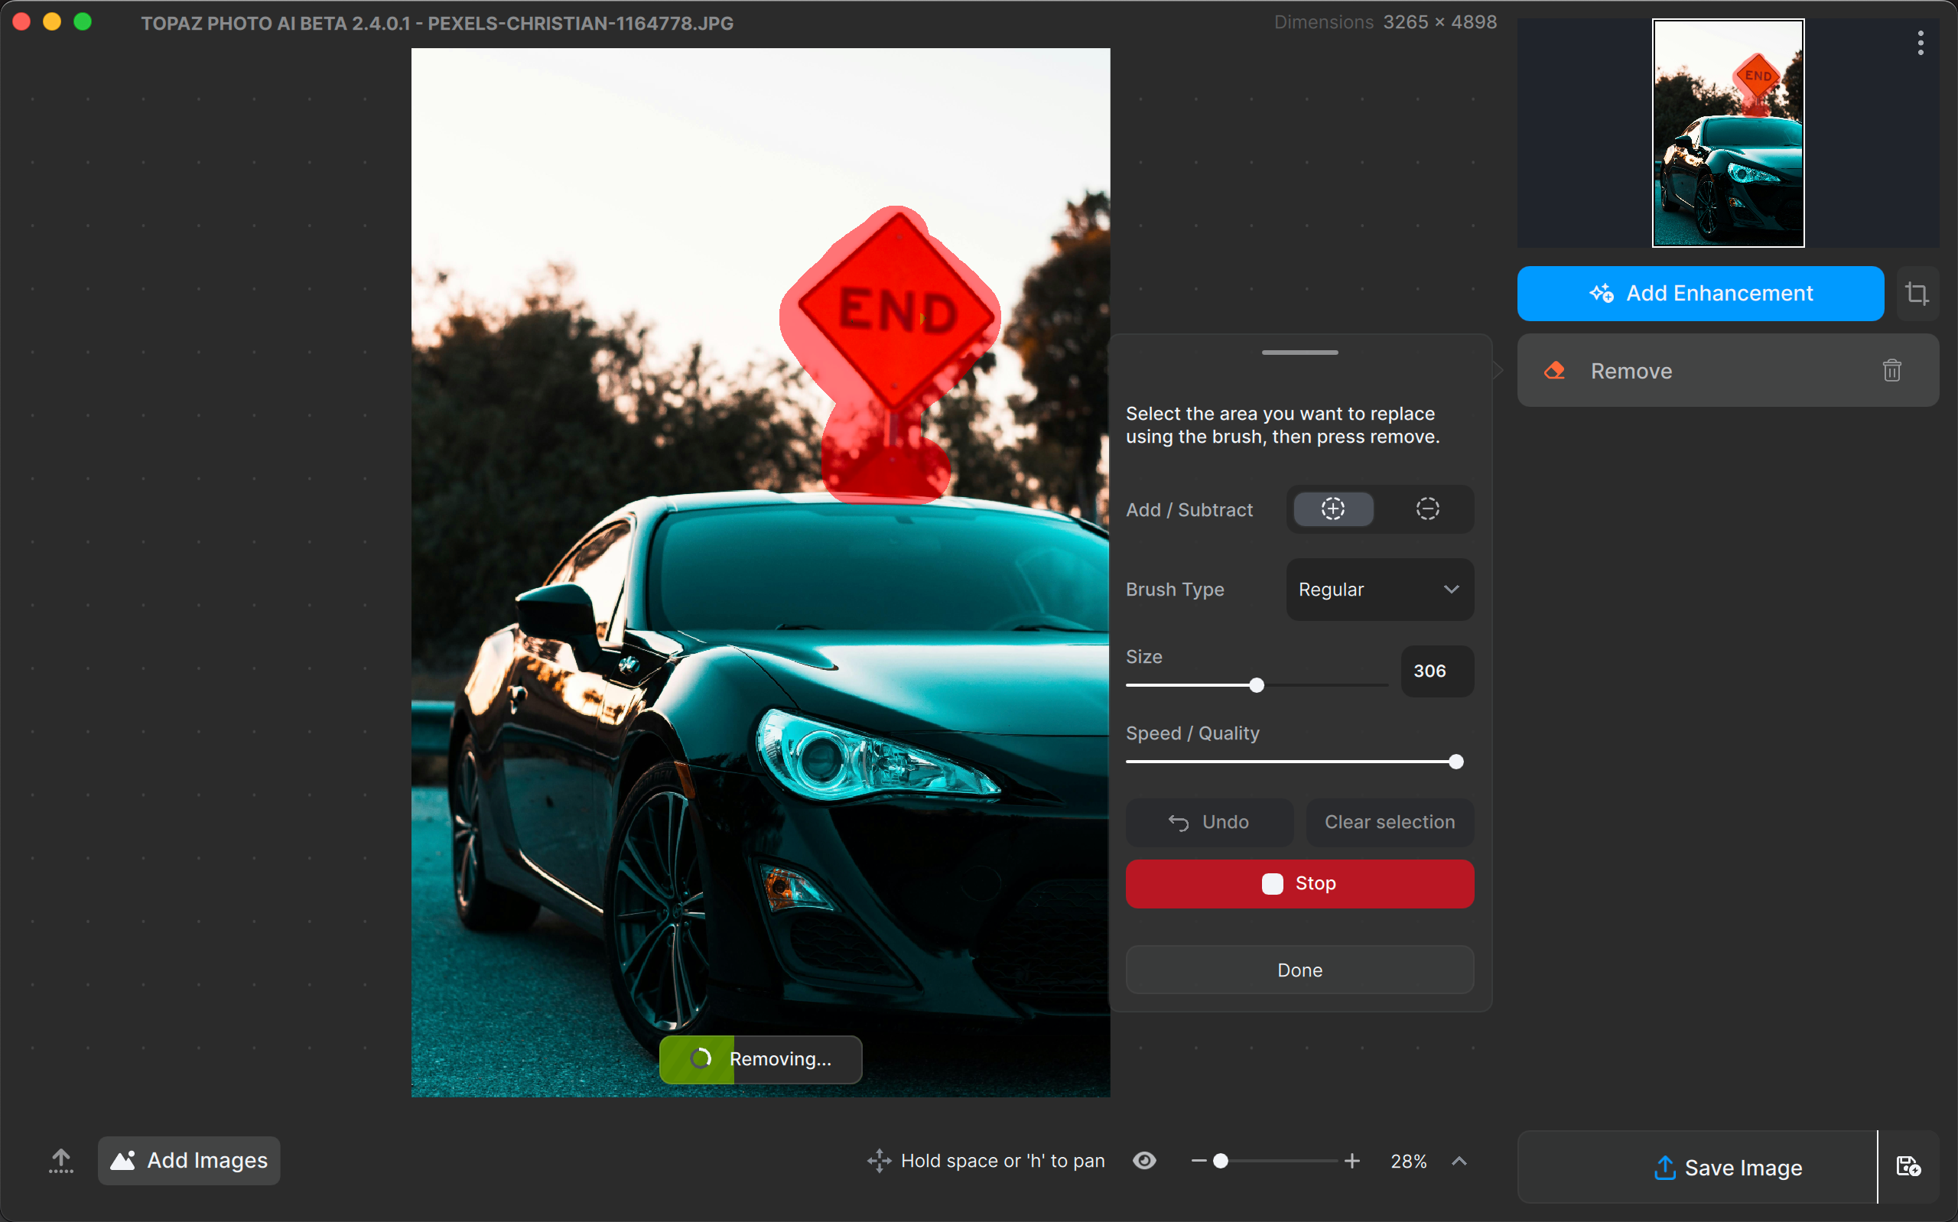Click the collapse arrow beside Remove panel
The width and height of the screenshot is (1958, 1222).
pos(1499,370)
